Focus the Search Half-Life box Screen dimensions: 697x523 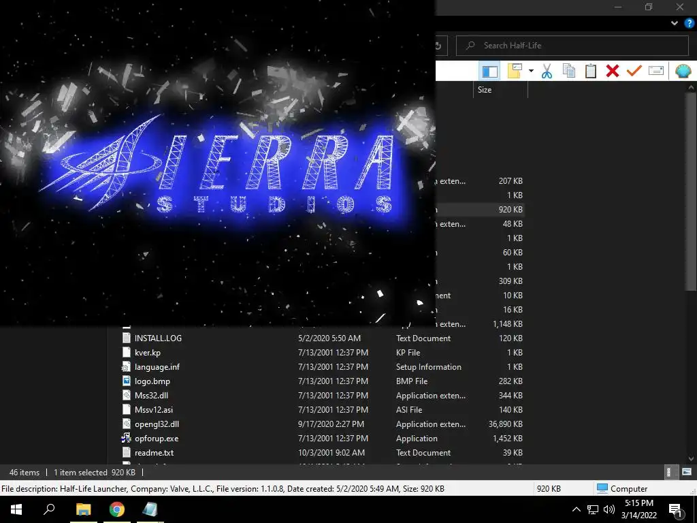click(x=572, y=46)
